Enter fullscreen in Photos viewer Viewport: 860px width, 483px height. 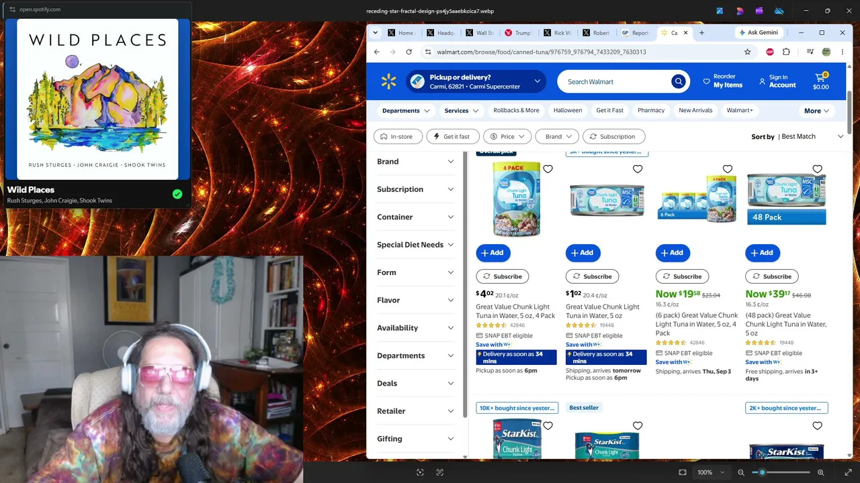848,472
